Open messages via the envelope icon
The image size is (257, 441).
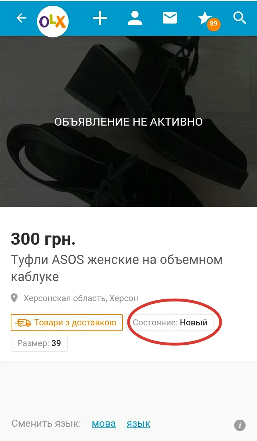[x=170, y=18]
